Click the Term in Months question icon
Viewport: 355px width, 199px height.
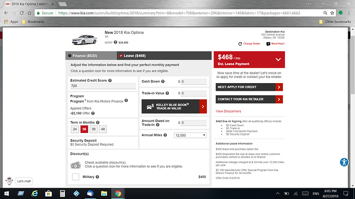(x=98, y=123)
